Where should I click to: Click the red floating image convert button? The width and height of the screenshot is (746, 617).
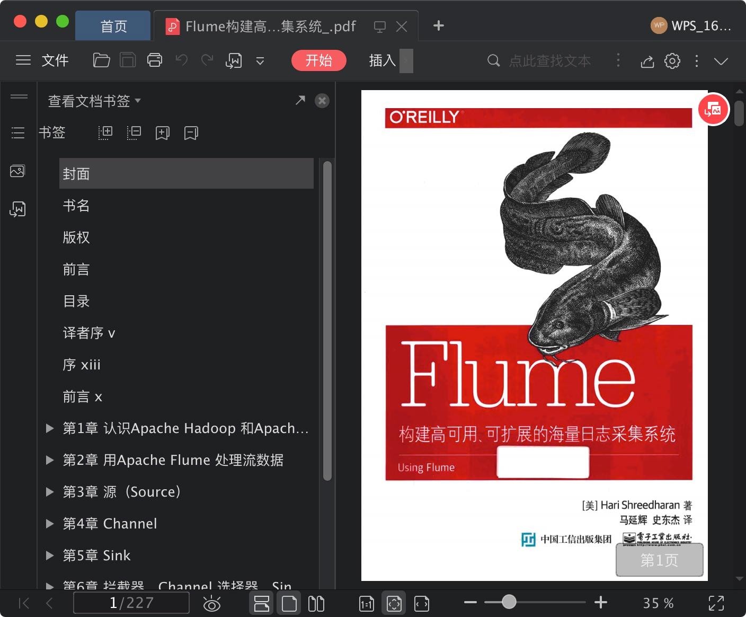713,110
